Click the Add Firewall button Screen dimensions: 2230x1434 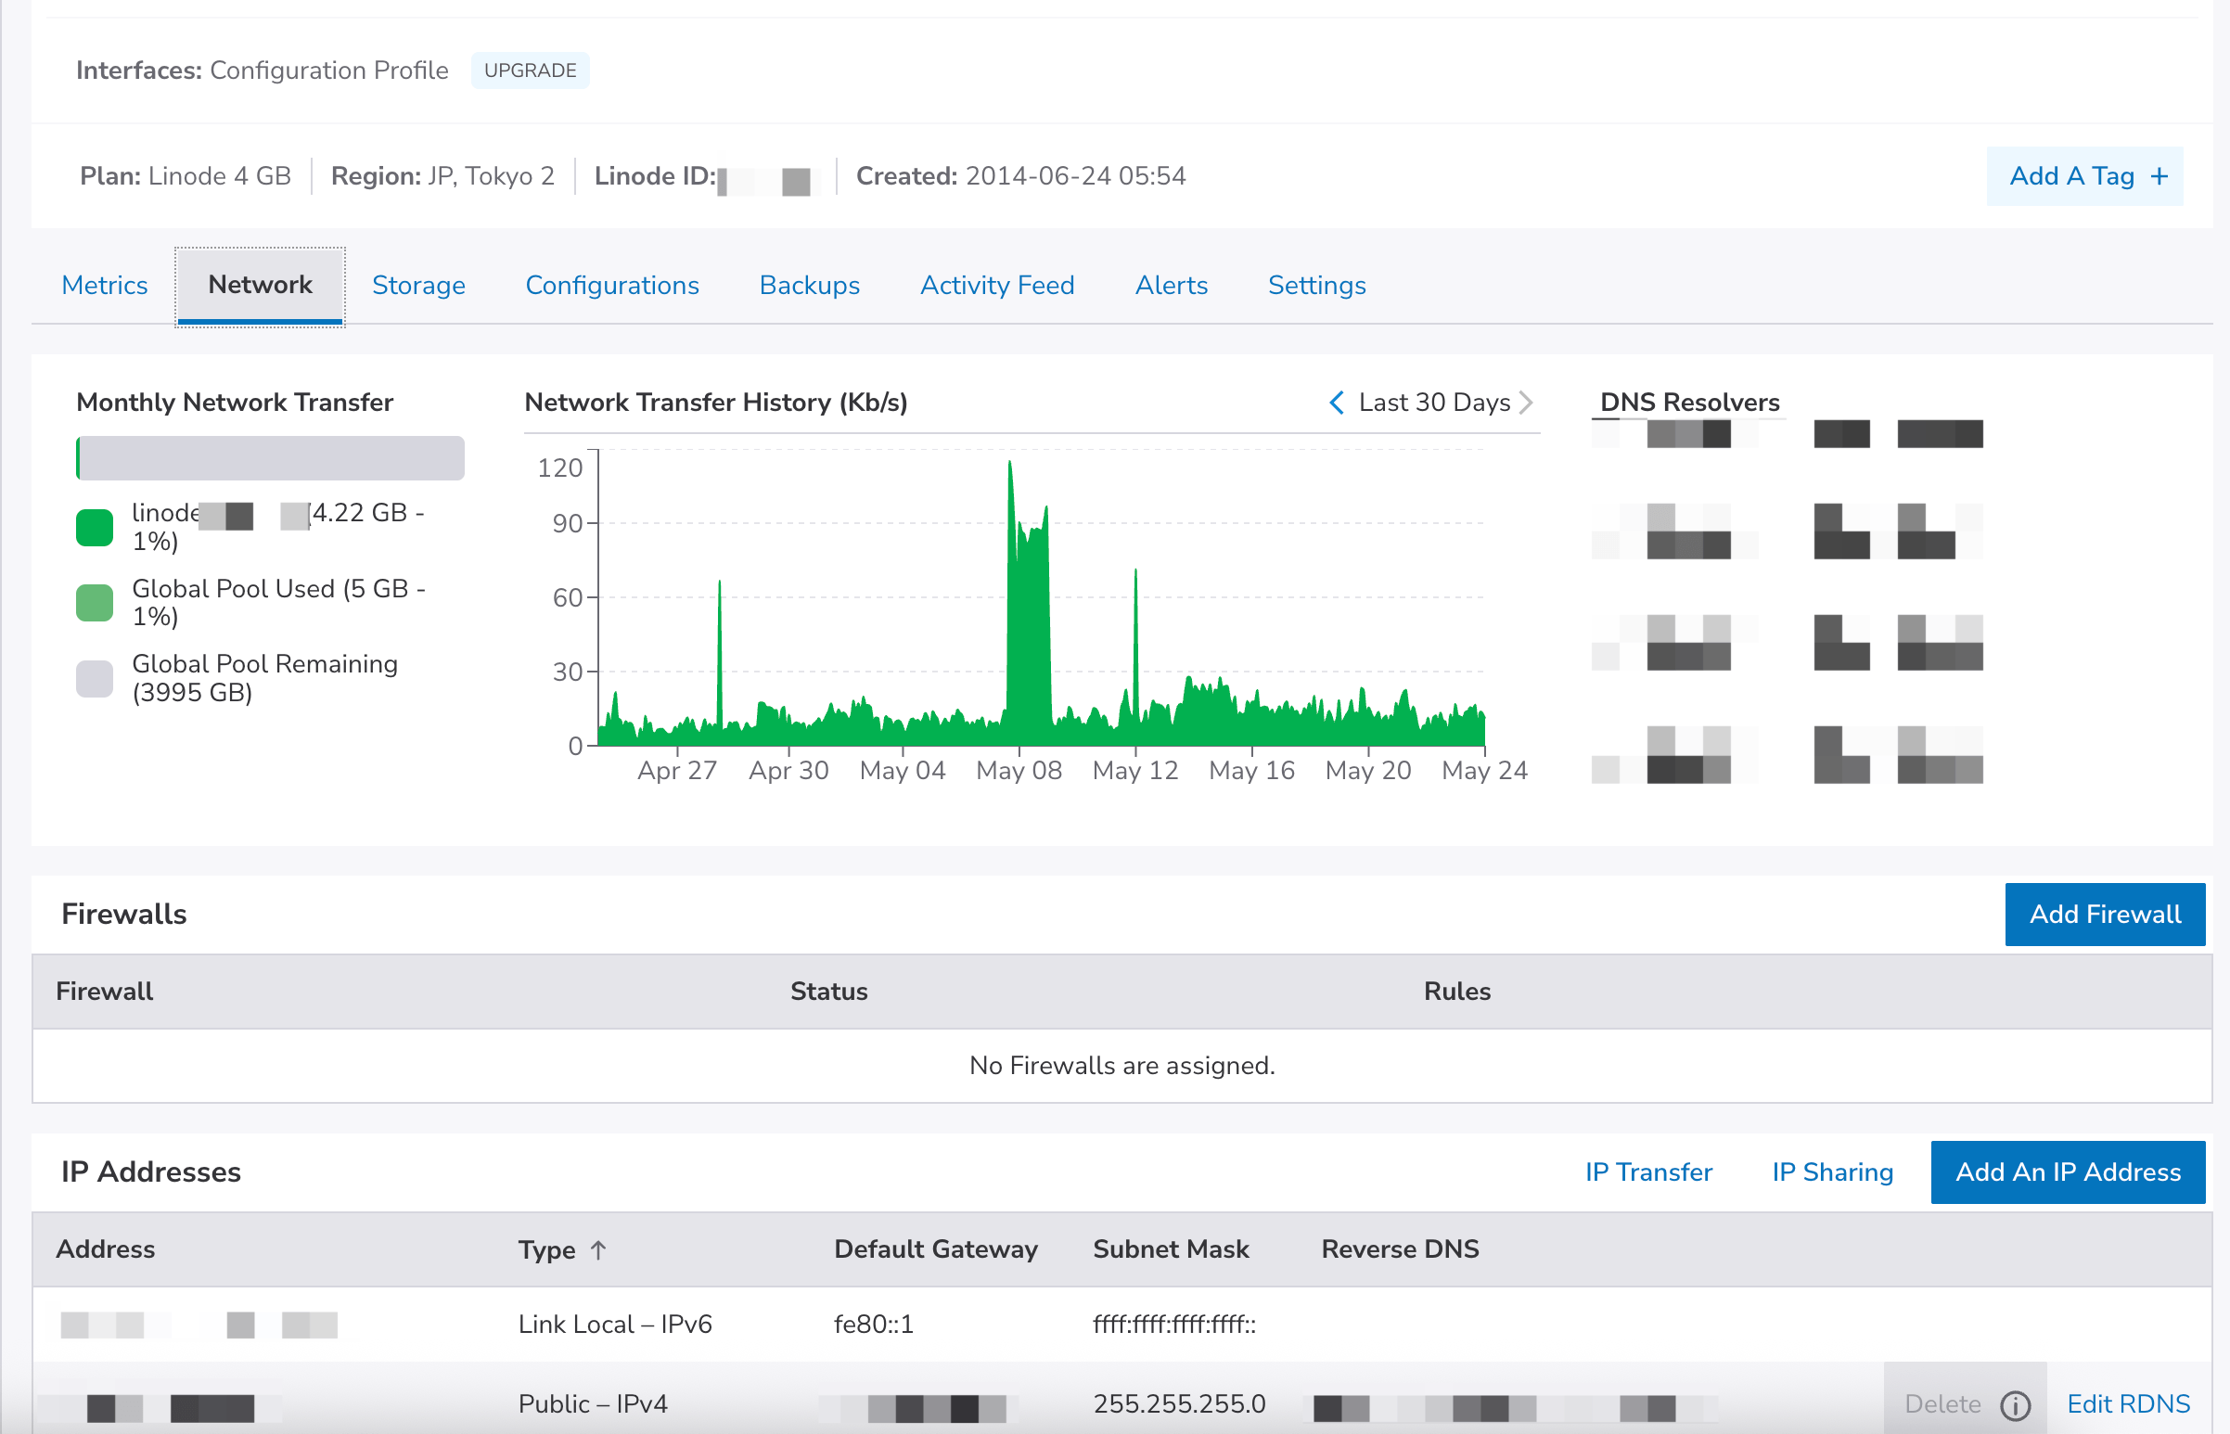tap(2104, 915)
